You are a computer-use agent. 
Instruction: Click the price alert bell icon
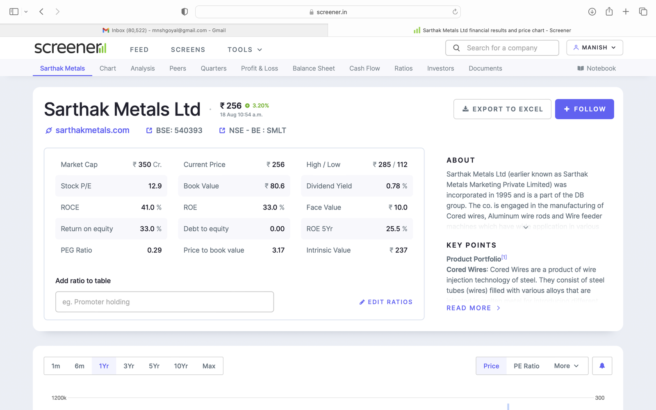[602, 366]
